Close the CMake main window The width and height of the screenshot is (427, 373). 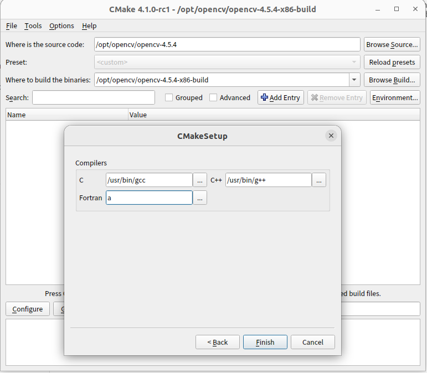(415, 9)
